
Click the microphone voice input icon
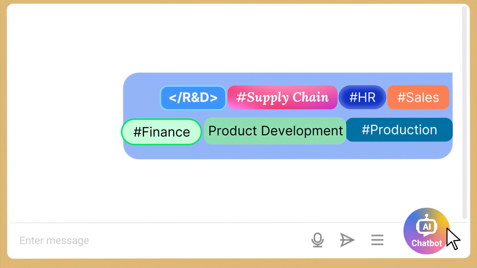(318, 240)
